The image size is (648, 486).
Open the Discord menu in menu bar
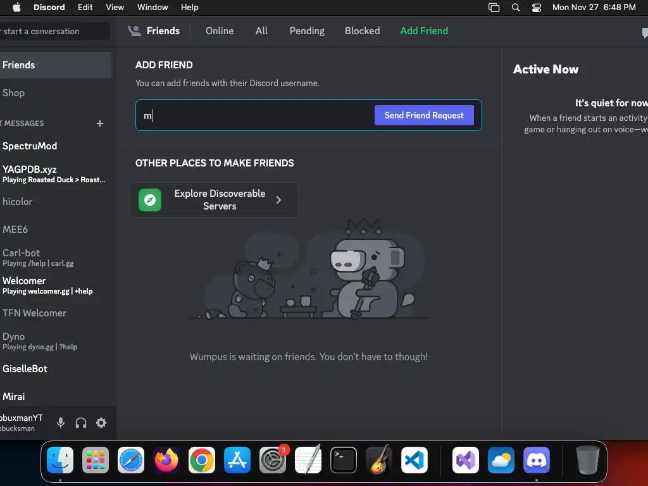(49, 8)
